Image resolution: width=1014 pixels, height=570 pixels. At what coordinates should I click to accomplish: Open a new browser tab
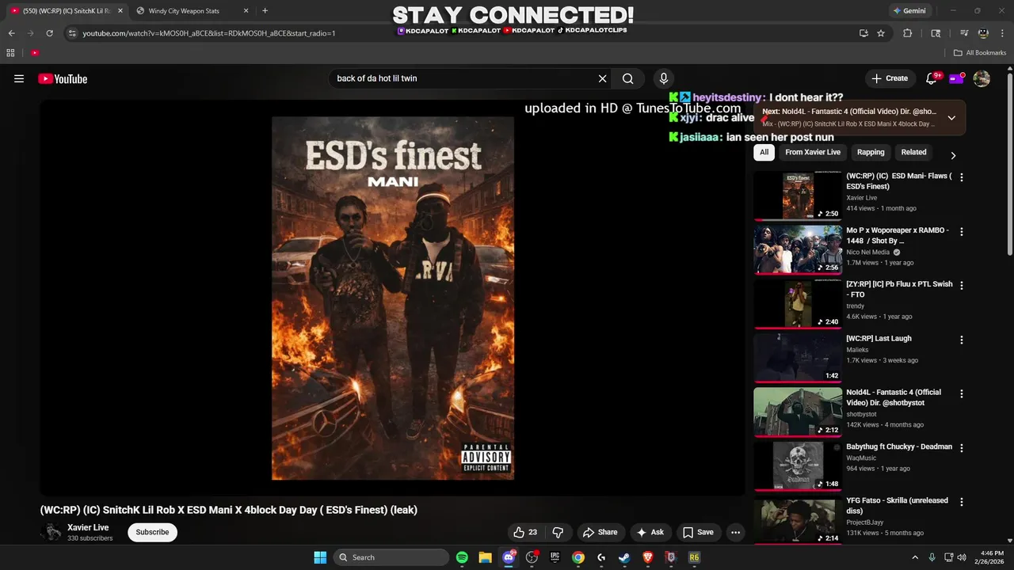(x=265, y=11)
